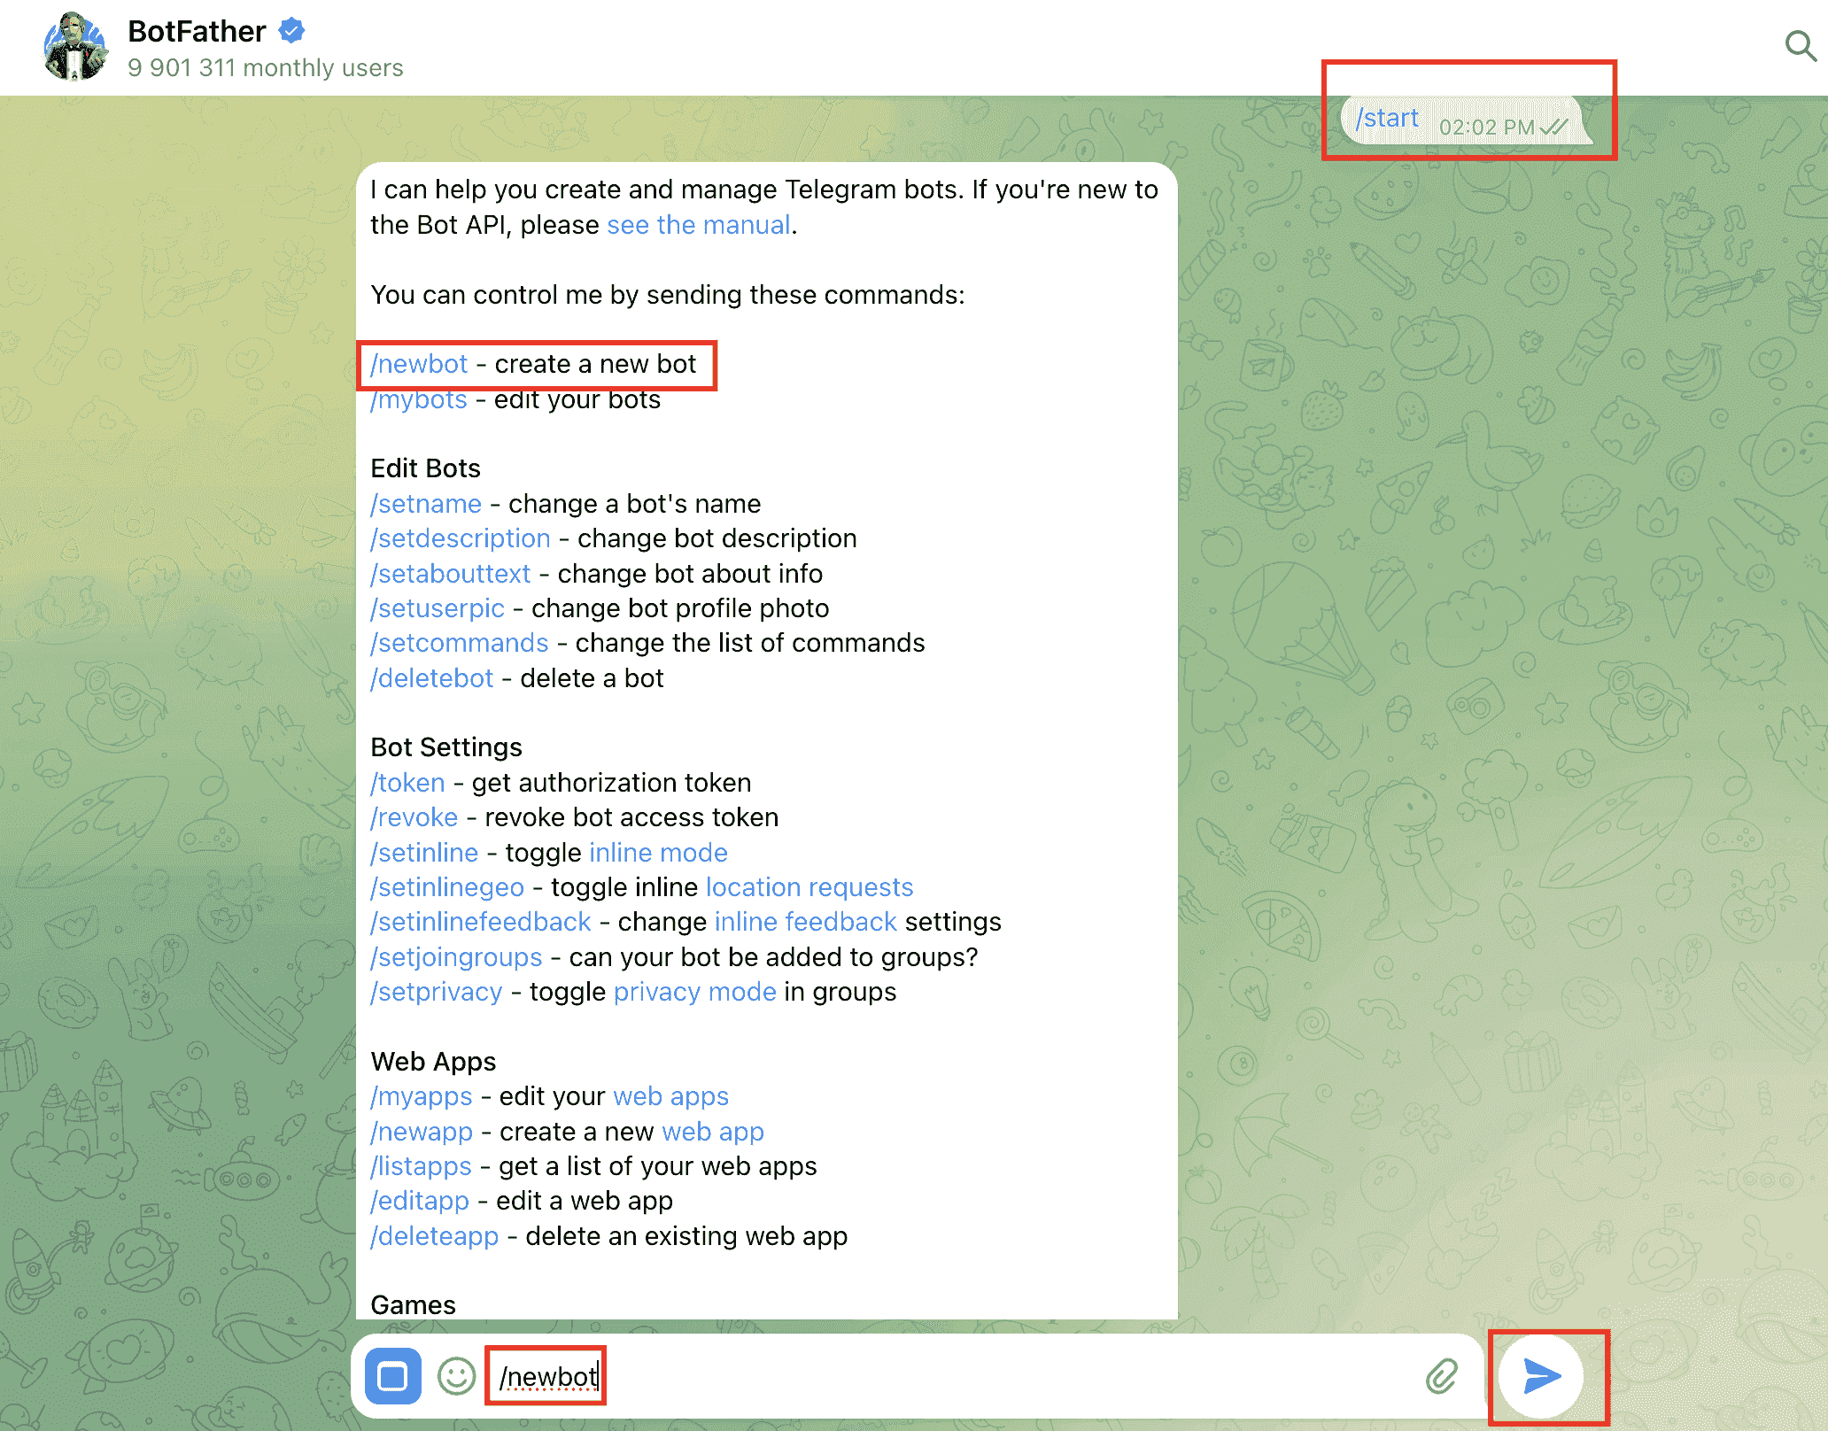Screen dimensions: 1828x1431
Task: Click the 'Web Apps' section heading
Action: point(434,1062)
